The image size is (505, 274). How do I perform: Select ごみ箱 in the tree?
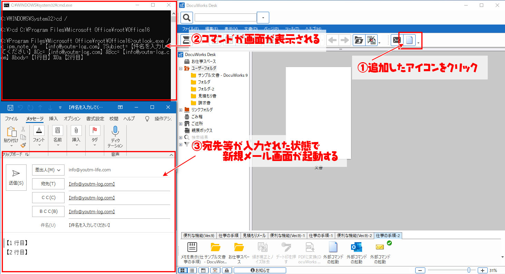point(197,116)
